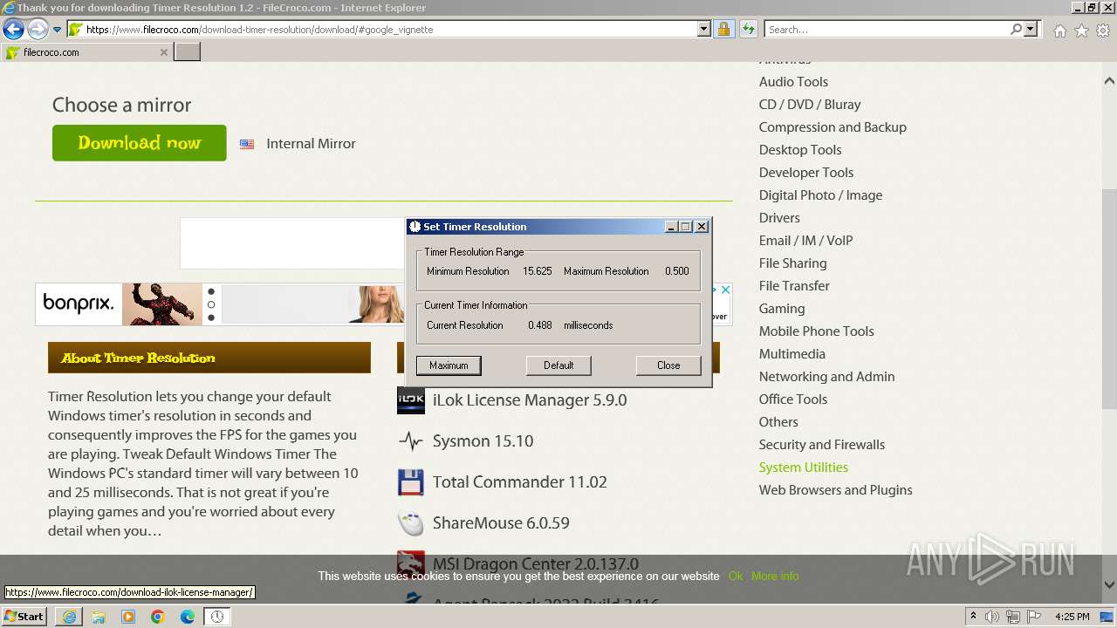Viewport: 1117px width, 628px height.
Task: Open cookie More info link
Action: (x=775, y=577)
